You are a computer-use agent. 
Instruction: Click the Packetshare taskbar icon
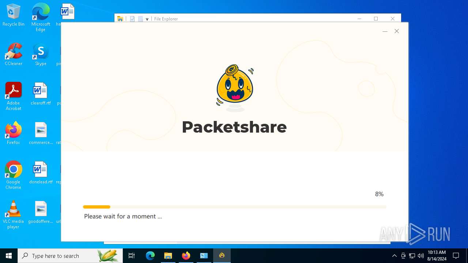click(222, 256)
